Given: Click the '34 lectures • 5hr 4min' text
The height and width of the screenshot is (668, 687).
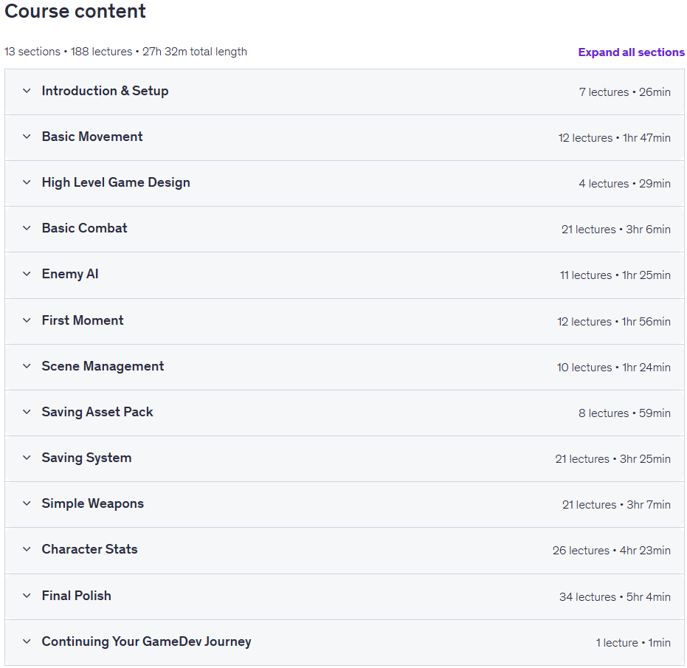Looking at the screenshot, I should pyautogui.click(x=615, y=596).
